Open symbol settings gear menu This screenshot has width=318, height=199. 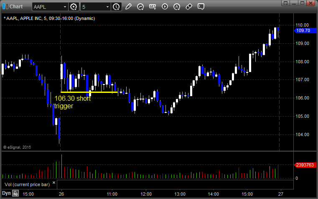[74, 7]
